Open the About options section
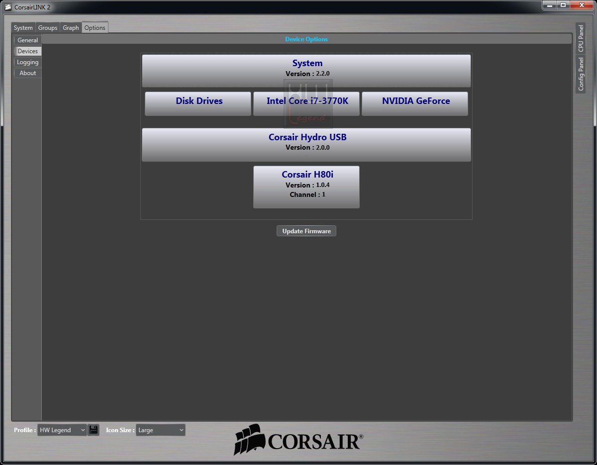Image resolution: width=597 pixels, height=465 pixels. coord(28,73)
